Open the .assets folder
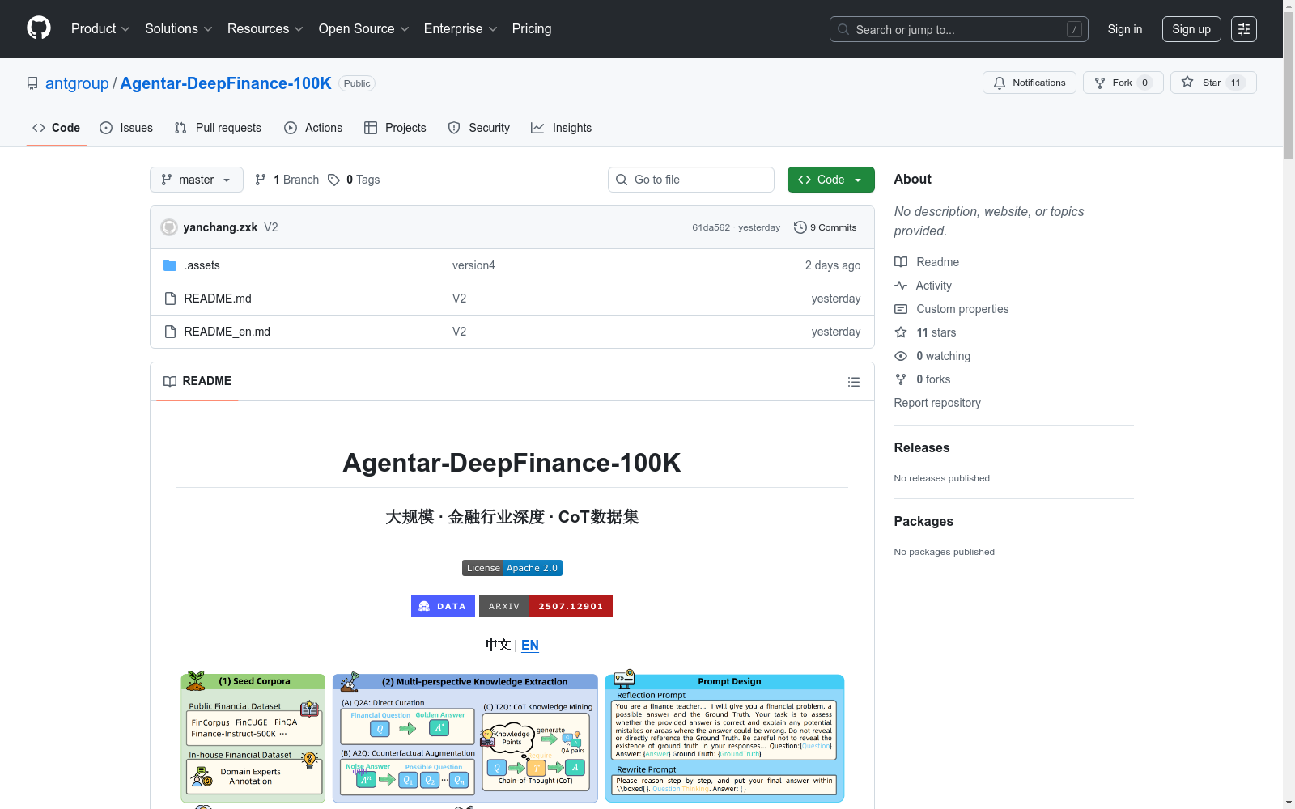The height and width of the screenshot is (809, 1295). point(202,265)
